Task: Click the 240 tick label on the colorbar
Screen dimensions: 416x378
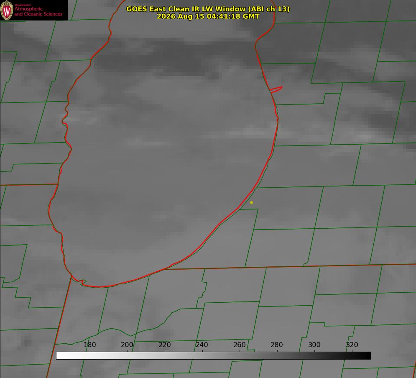Action: (x=202, y=345)
